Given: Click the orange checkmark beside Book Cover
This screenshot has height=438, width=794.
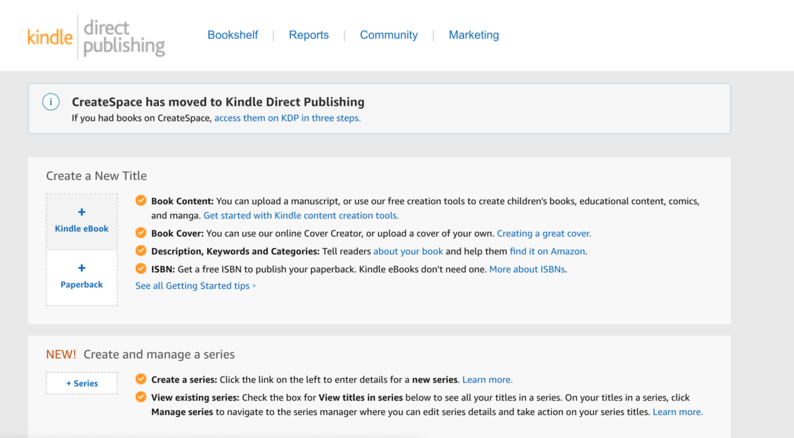Looking at the screenshot, I should click(x=140, y=233).
